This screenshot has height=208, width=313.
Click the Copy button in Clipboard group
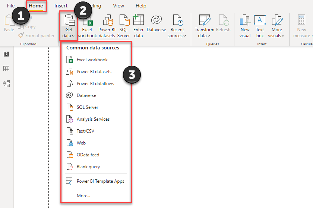[x=27, y=27]
